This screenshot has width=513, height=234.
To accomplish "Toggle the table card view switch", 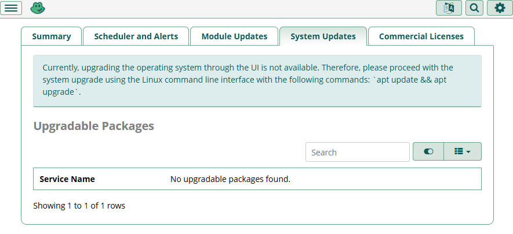I will click(428, 151).
